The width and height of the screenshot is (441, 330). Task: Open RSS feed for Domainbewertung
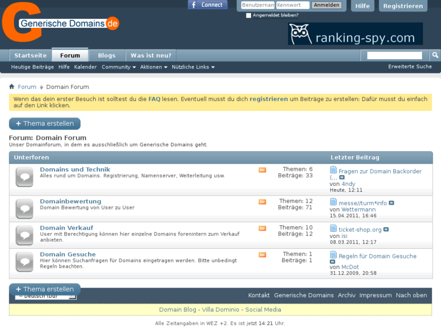262,202
